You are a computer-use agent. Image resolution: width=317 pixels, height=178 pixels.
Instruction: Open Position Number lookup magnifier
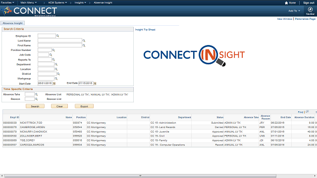(x=53, y=50)
